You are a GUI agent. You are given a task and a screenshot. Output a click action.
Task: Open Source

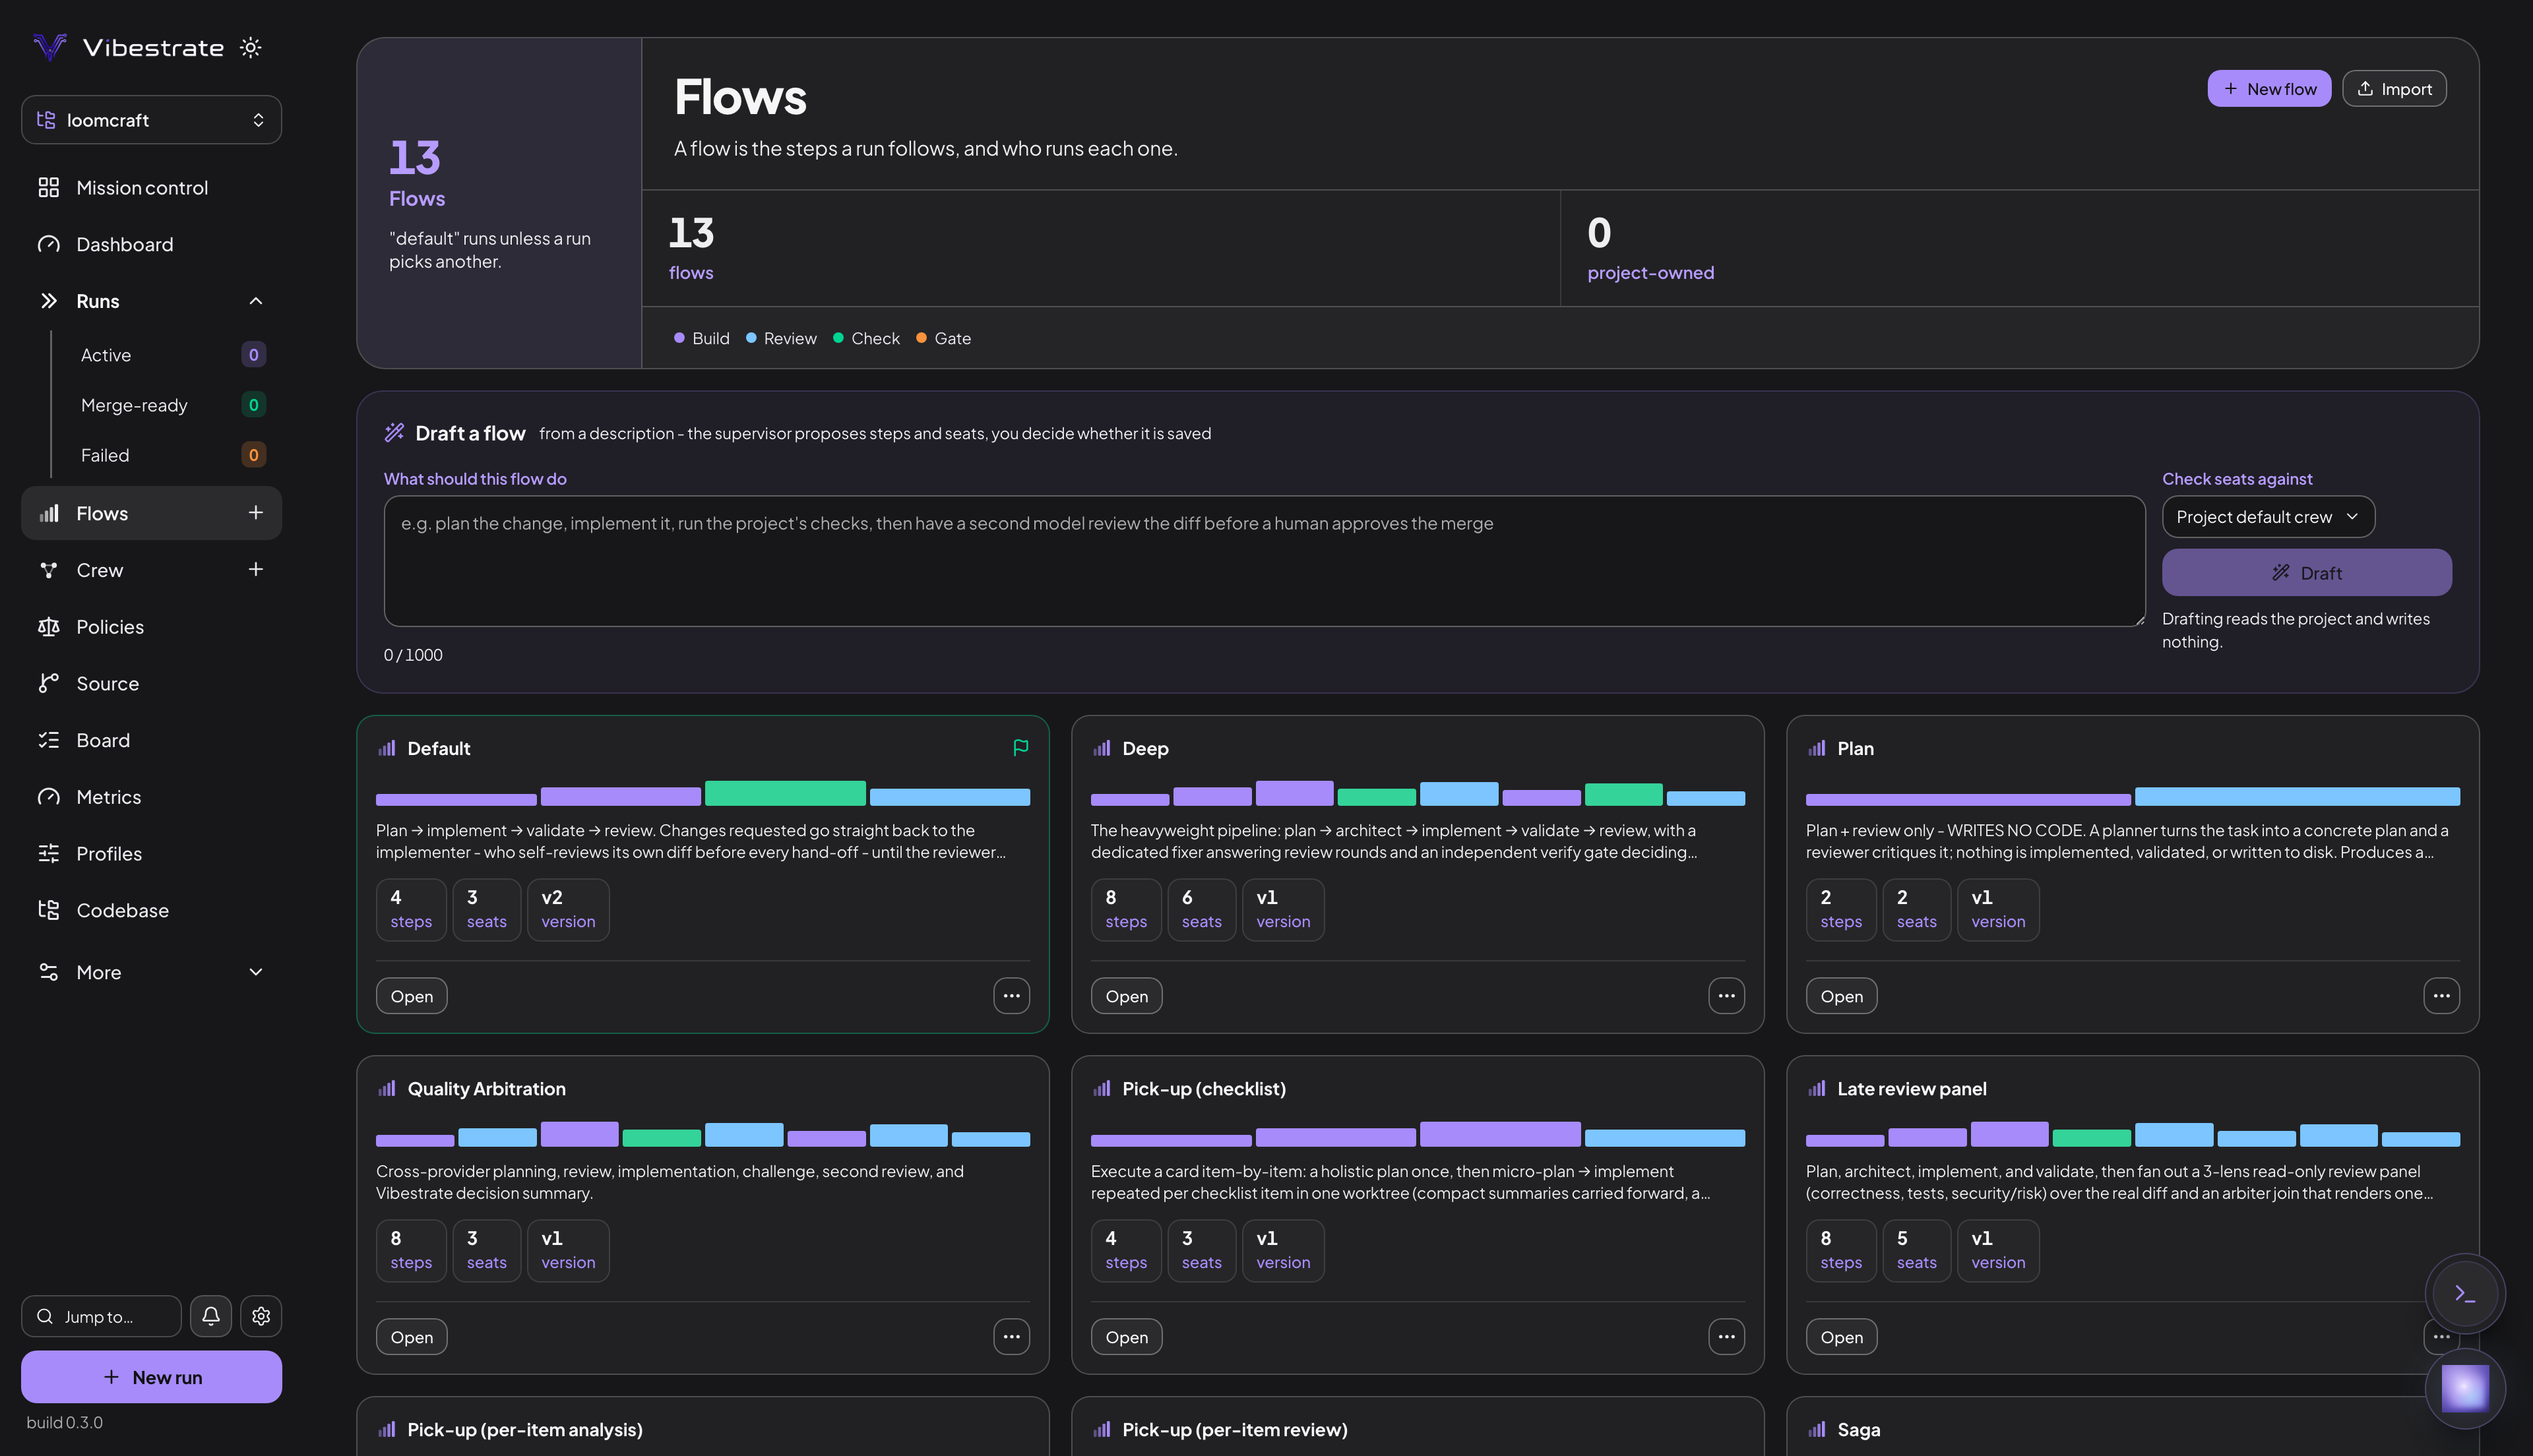[x=151, y=684]
